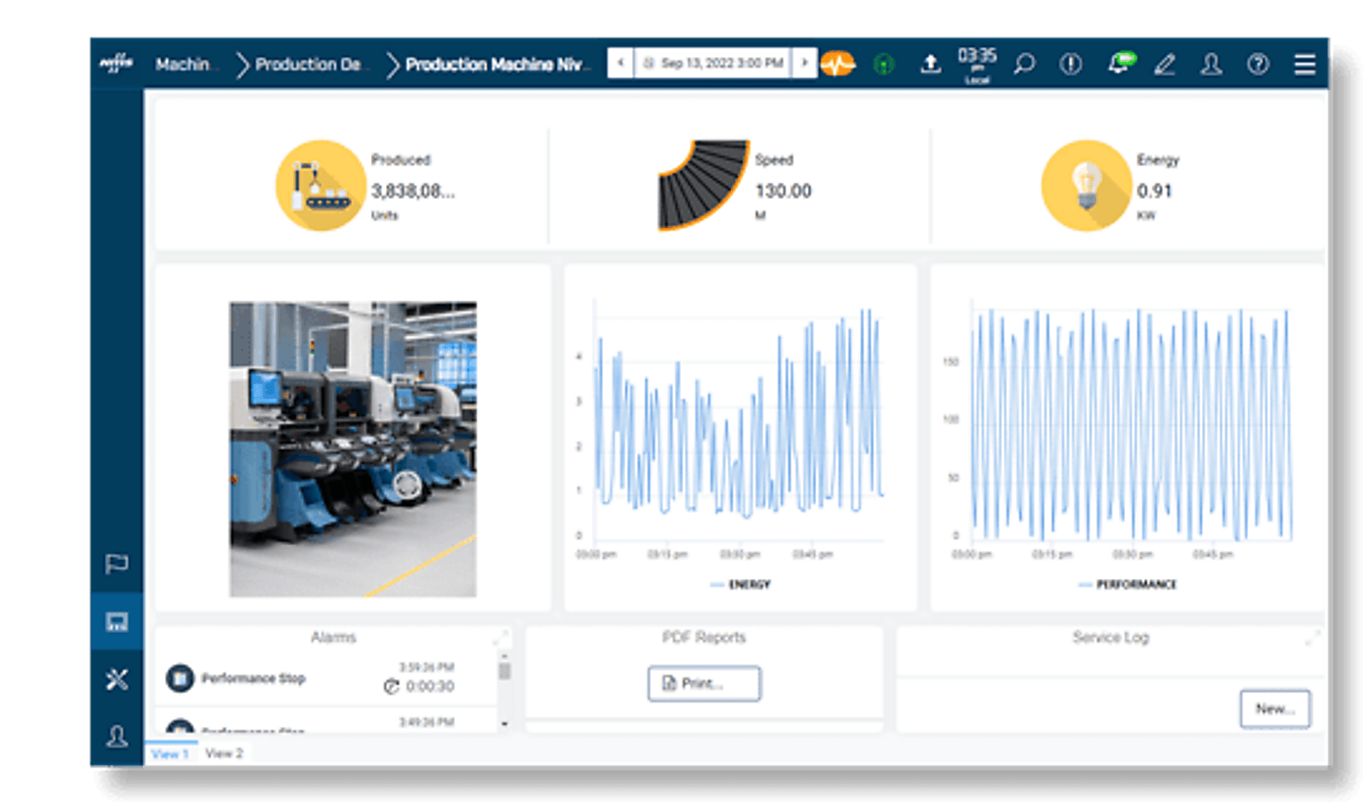Select the flag icon in the left sidebar
Viewport: 1363px width, 802px height.
pyautogui.click(x=118, y=564)
